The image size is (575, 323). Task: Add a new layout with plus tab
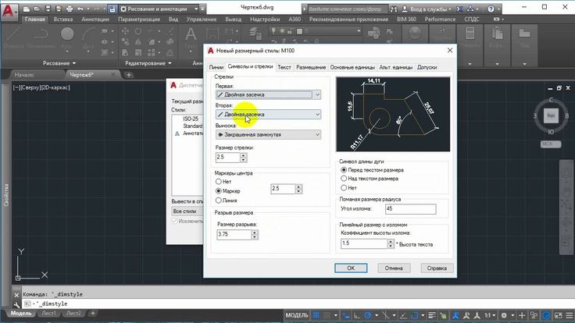click(x=92, y=313)
